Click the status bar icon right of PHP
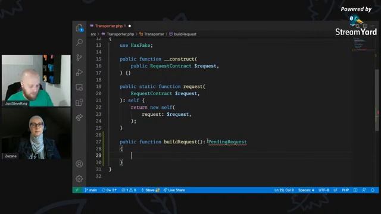The width and height of the screenshot is (381, 214). click(355, 190)
